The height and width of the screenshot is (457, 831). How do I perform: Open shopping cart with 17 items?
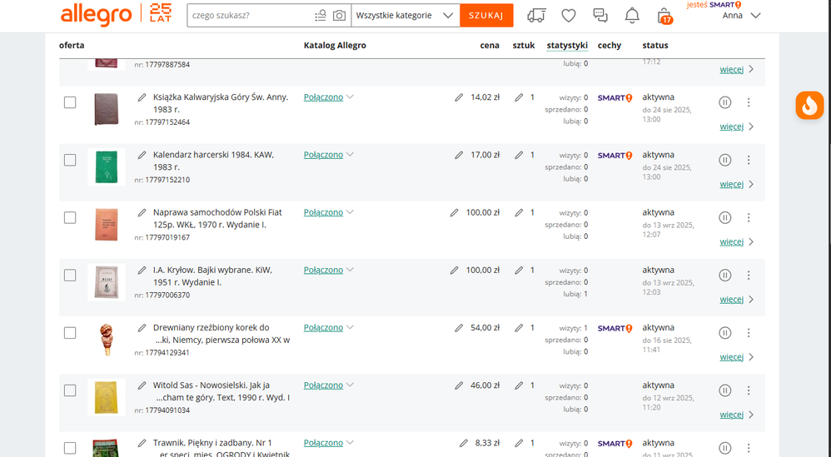coord(664,16)
